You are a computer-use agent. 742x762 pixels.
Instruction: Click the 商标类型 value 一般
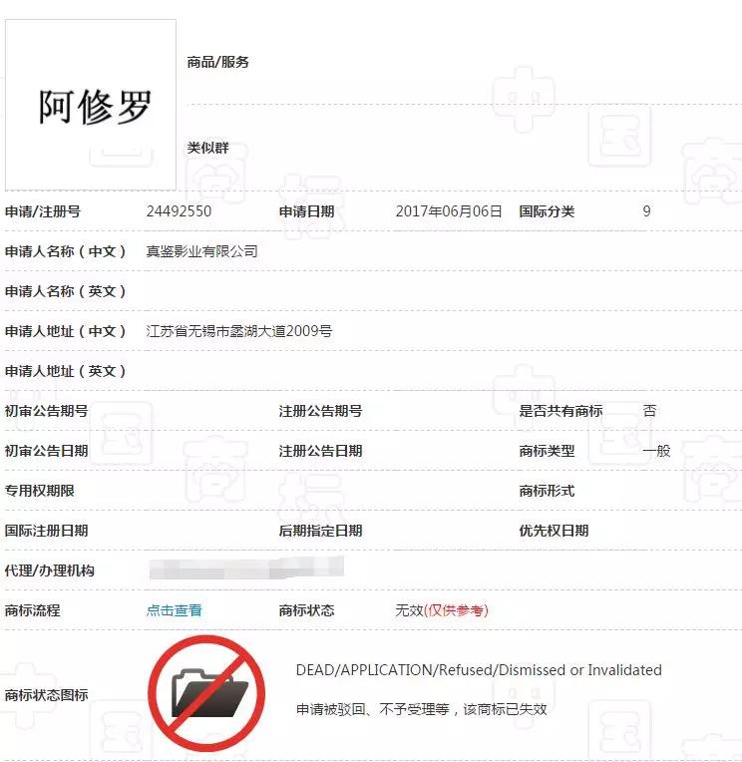click(656, 451)
